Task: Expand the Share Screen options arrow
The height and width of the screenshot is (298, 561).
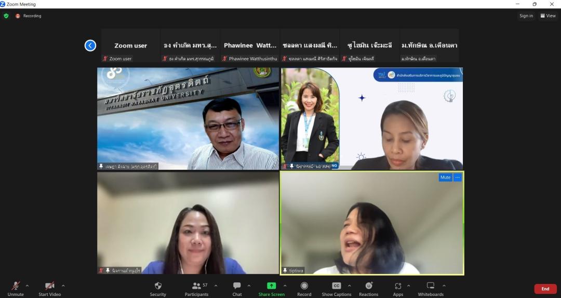Action: click(x=285, y=286)
